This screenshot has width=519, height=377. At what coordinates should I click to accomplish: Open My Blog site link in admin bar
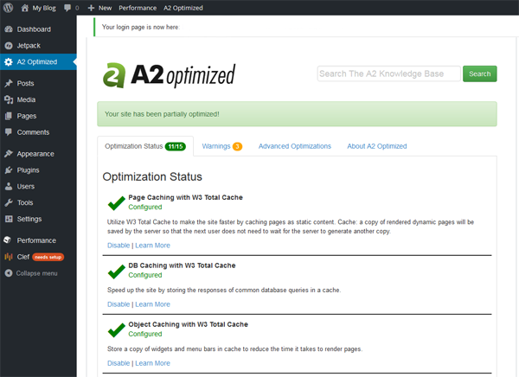pyautogui.click(x=44, y=8)
